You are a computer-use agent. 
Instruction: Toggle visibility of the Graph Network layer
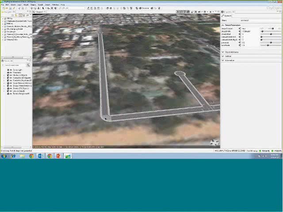pyautogui.click(x=11, y=83)
